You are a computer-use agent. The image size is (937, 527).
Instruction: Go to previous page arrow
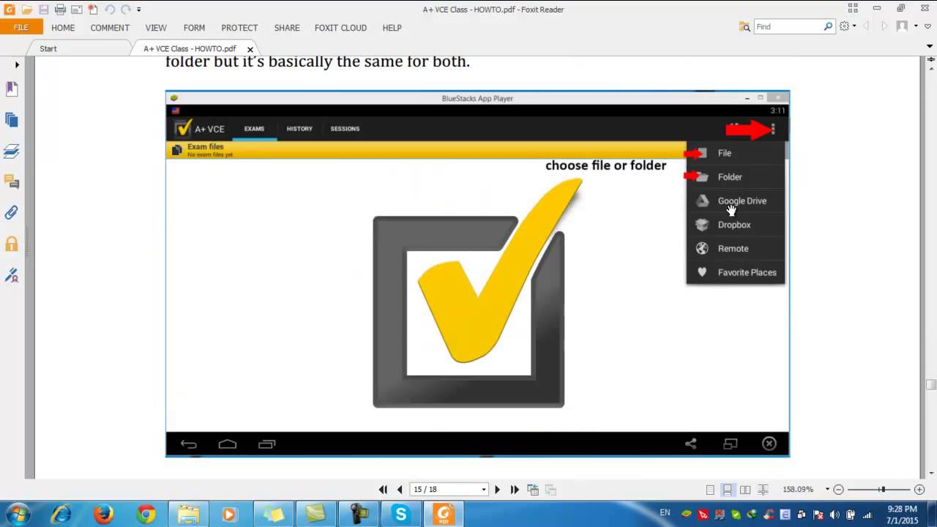400,489
